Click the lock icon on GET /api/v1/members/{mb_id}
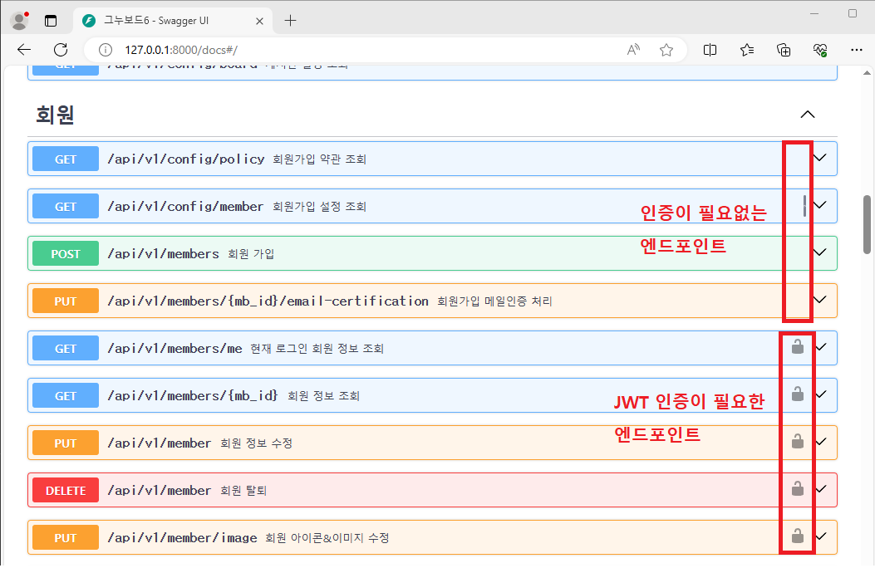Image resolution: width=875 pixels, height=568 pixels. (x=797, y=394)
